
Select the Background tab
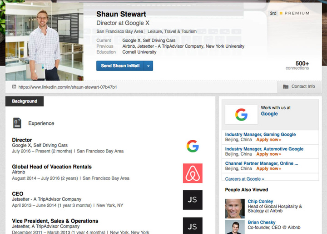click(25, 101)
